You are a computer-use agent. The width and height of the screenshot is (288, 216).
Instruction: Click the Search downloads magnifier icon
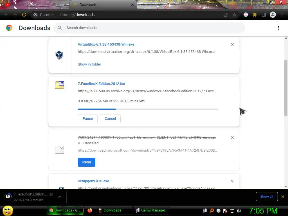[60, 28]
